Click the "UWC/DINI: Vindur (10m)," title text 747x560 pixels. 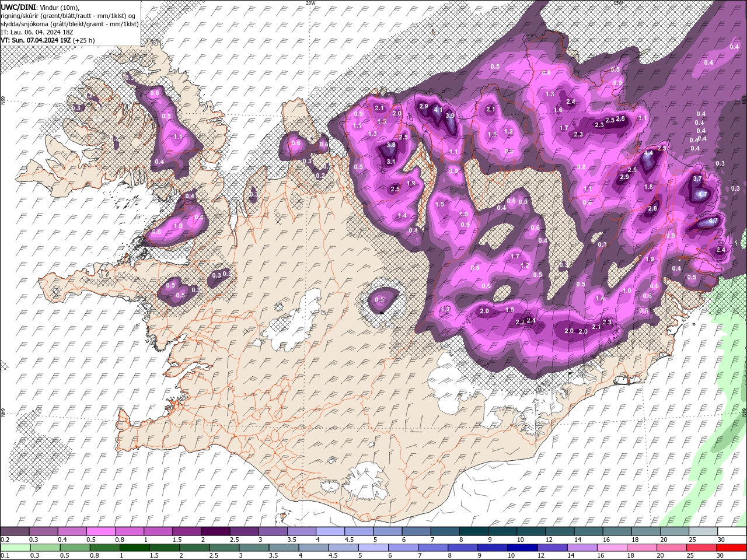[40, 6]
